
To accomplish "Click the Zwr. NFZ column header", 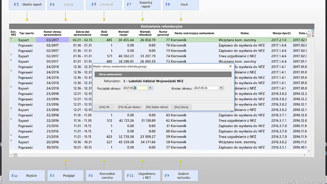I will (13, 33).
